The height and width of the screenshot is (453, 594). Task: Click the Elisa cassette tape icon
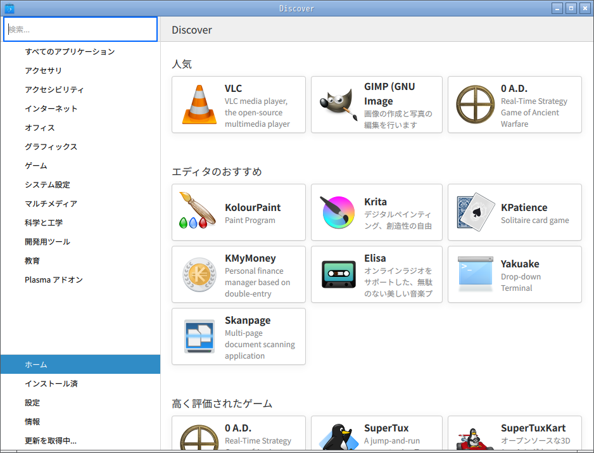pos(338,274)
